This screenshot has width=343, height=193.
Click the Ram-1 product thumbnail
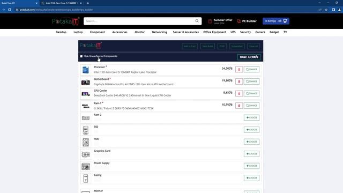tap(86, 106)
